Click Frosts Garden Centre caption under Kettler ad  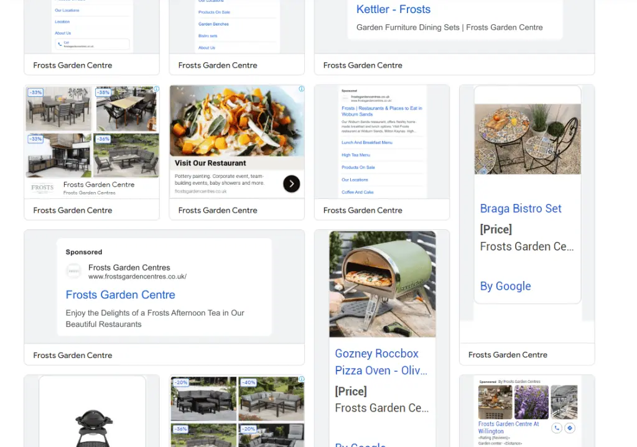(x=363, y=65)
